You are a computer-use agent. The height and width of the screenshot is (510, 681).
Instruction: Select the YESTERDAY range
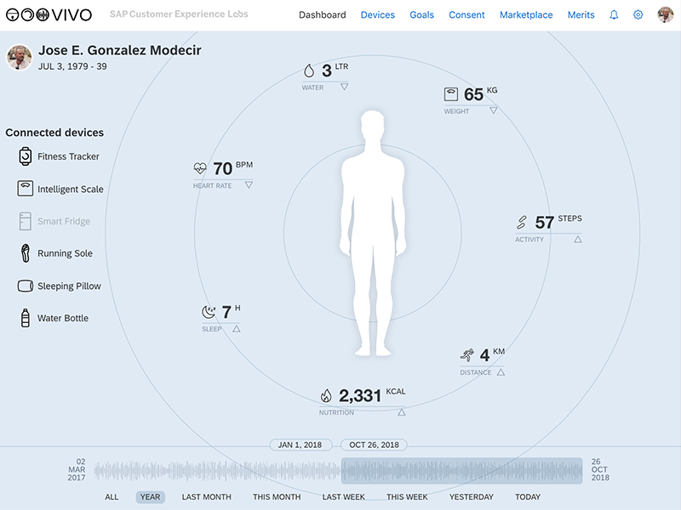tap(472, 497)
